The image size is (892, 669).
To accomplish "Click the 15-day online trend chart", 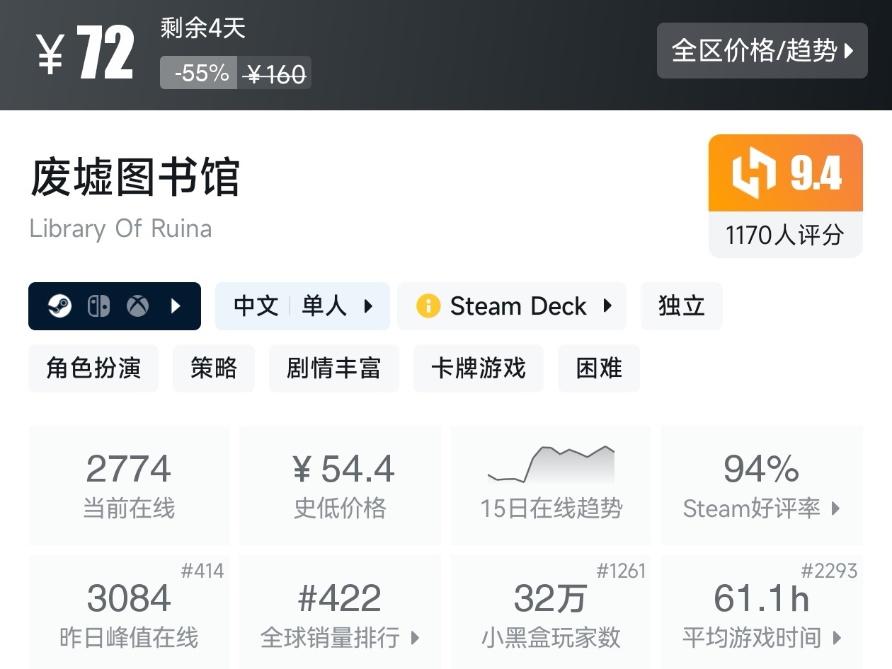I will (551, 484).
